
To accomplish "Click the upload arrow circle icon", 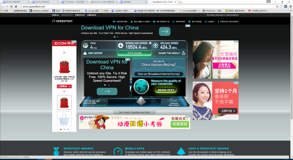I will point(156,45).
